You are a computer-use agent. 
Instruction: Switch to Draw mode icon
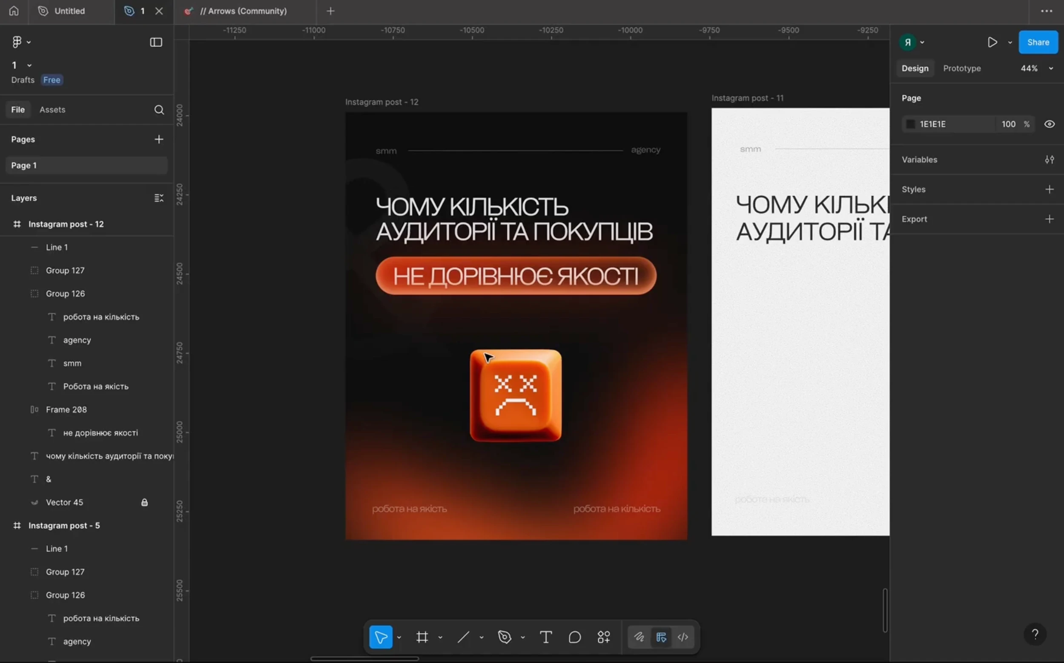(639, 637)
